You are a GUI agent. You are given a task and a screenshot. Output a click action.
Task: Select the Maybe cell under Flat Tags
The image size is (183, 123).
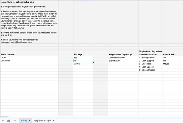coord(83,64)
